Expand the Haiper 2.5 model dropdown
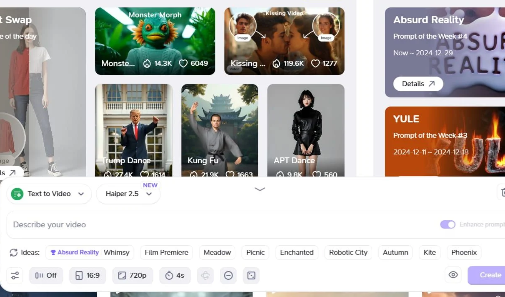This screenshot has width=505, height=297. 128,194
